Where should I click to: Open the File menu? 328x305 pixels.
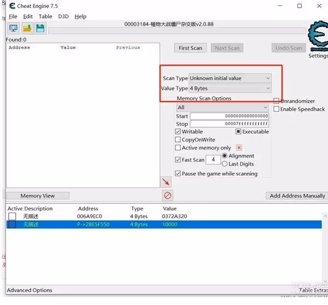click(13, 16)
